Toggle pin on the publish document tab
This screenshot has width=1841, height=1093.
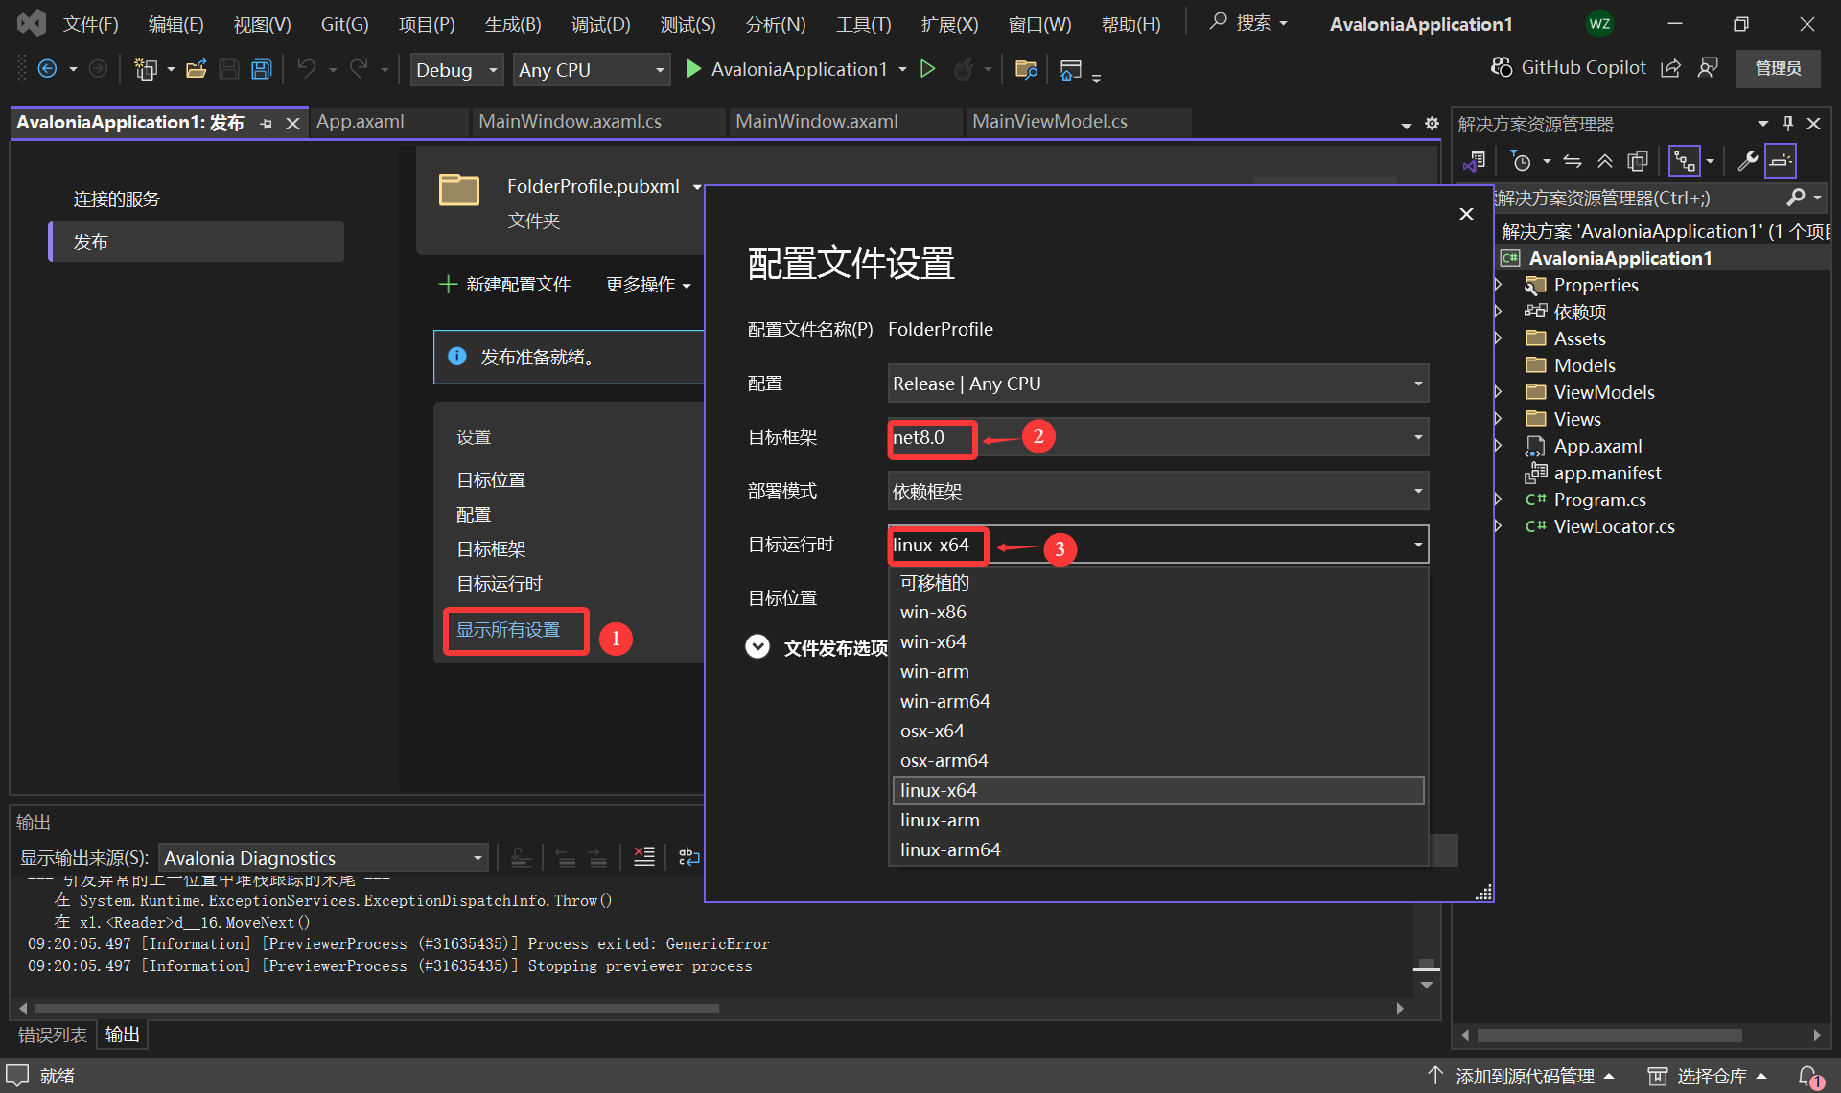267,123
